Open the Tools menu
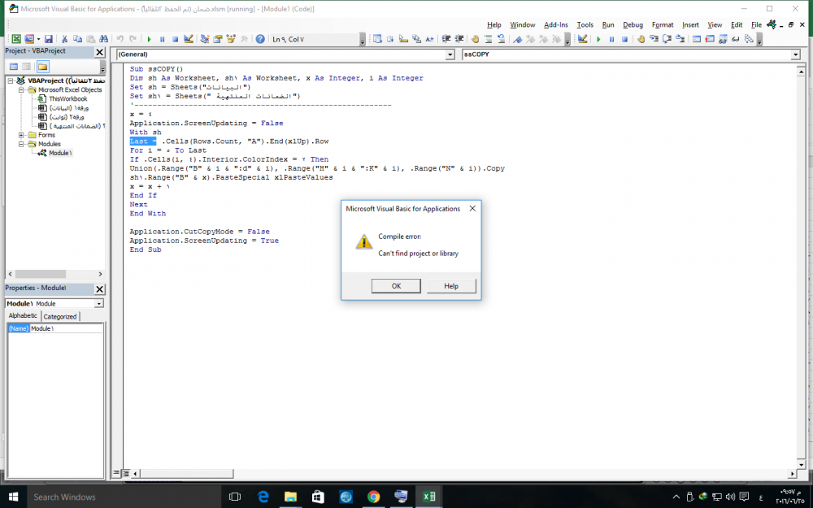The width and height of the screenshot is (813, 508). [585, 25]
